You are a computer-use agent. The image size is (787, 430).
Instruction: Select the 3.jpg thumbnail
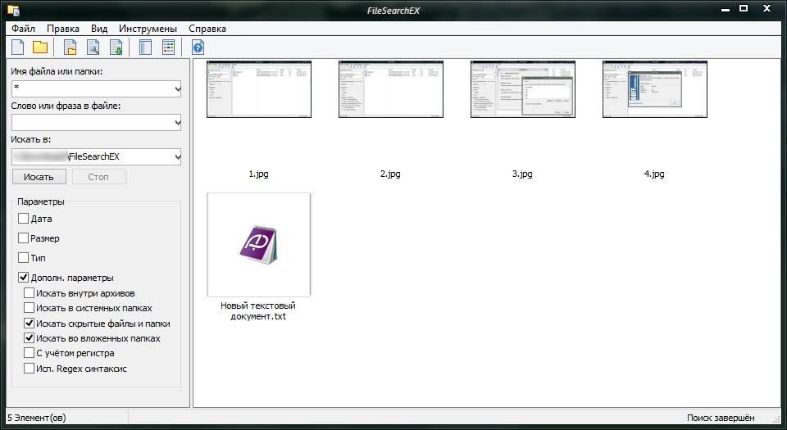(523, 89)
